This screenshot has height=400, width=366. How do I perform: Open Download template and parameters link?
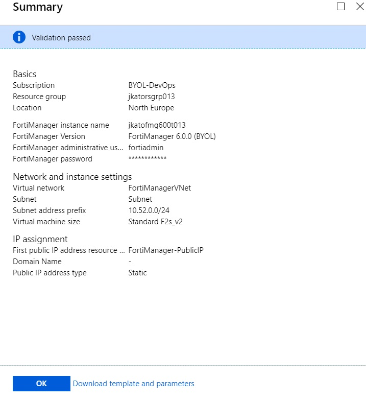[x=134, y=384]
